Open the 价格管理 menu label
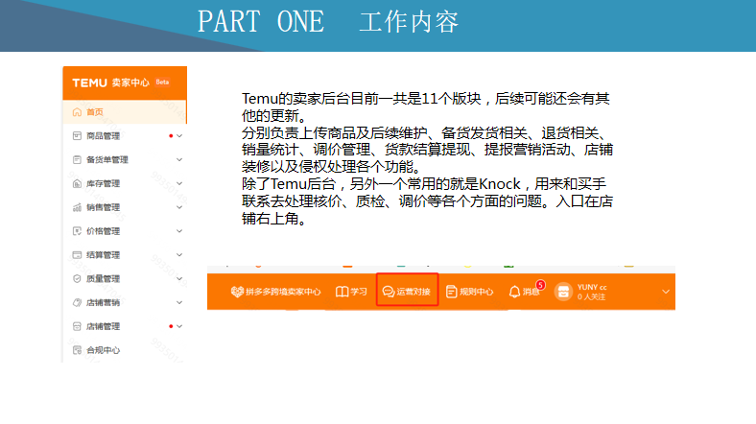Image resolution: width=756 pixels, height=424 pixels. [x=104, y=231]
